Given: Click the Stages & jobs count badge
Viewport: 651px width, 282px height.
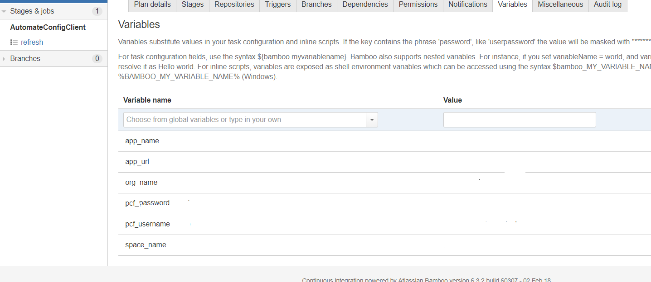Looking at the screenshot, I should click(97, 11).
